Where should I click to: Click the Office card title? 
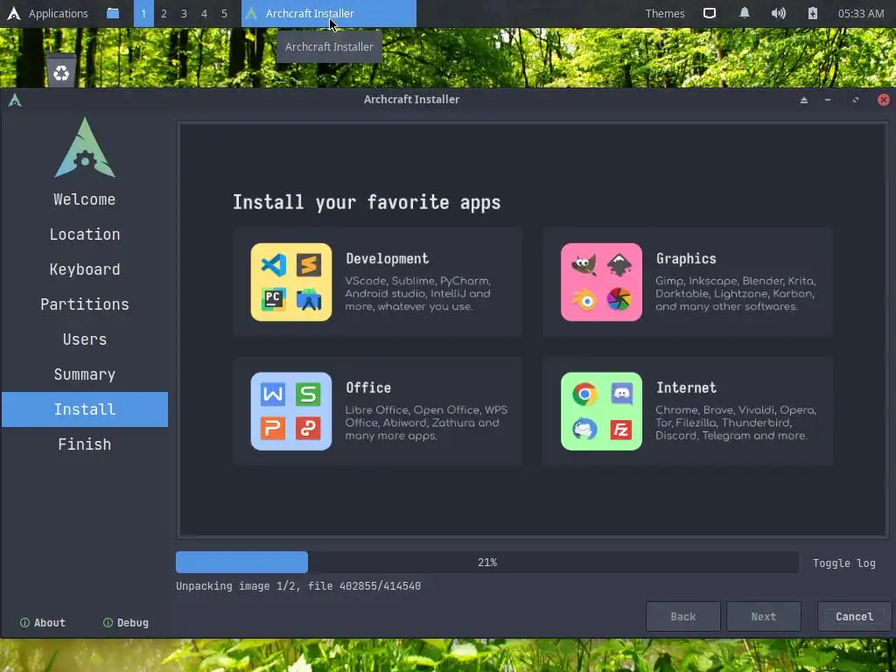point(368,388)
